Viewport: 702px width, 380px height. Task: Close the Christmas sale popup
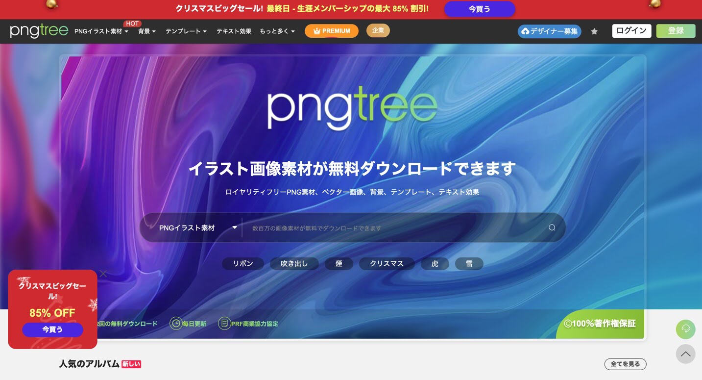point(103,274)
